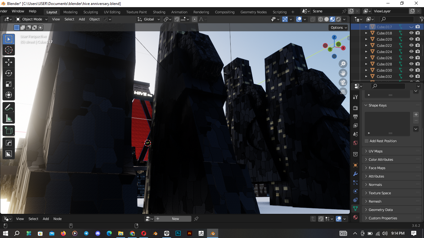Toggle snapping magnet in viewport header
The height and width of the screenshot is (238, 424).
[177, 19]
